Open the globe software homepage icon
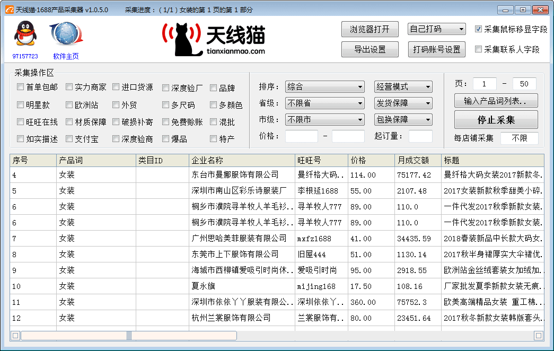The height and width of the screenshot is (351, 554). (x=66, y=34)
